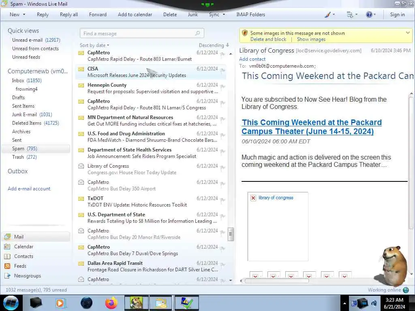
Task: Click Delete and block link
Action: click(x=268, y=39)
